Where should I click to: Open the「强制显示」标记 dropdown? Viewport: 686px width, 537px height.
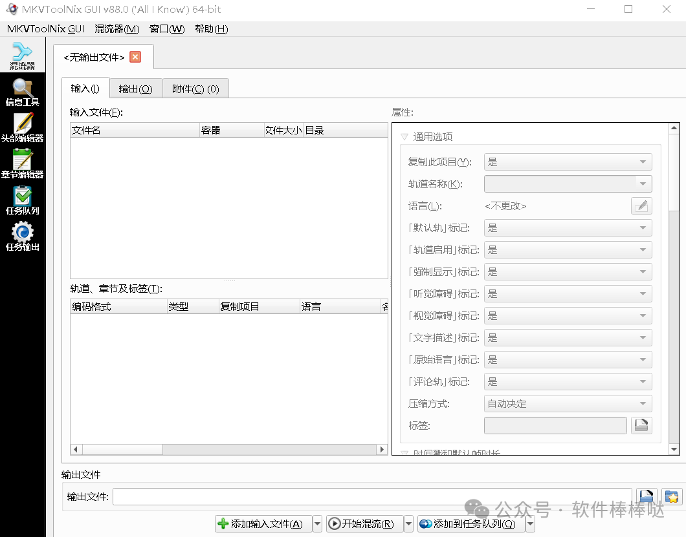pyautogui.click(x=568, y=272)
